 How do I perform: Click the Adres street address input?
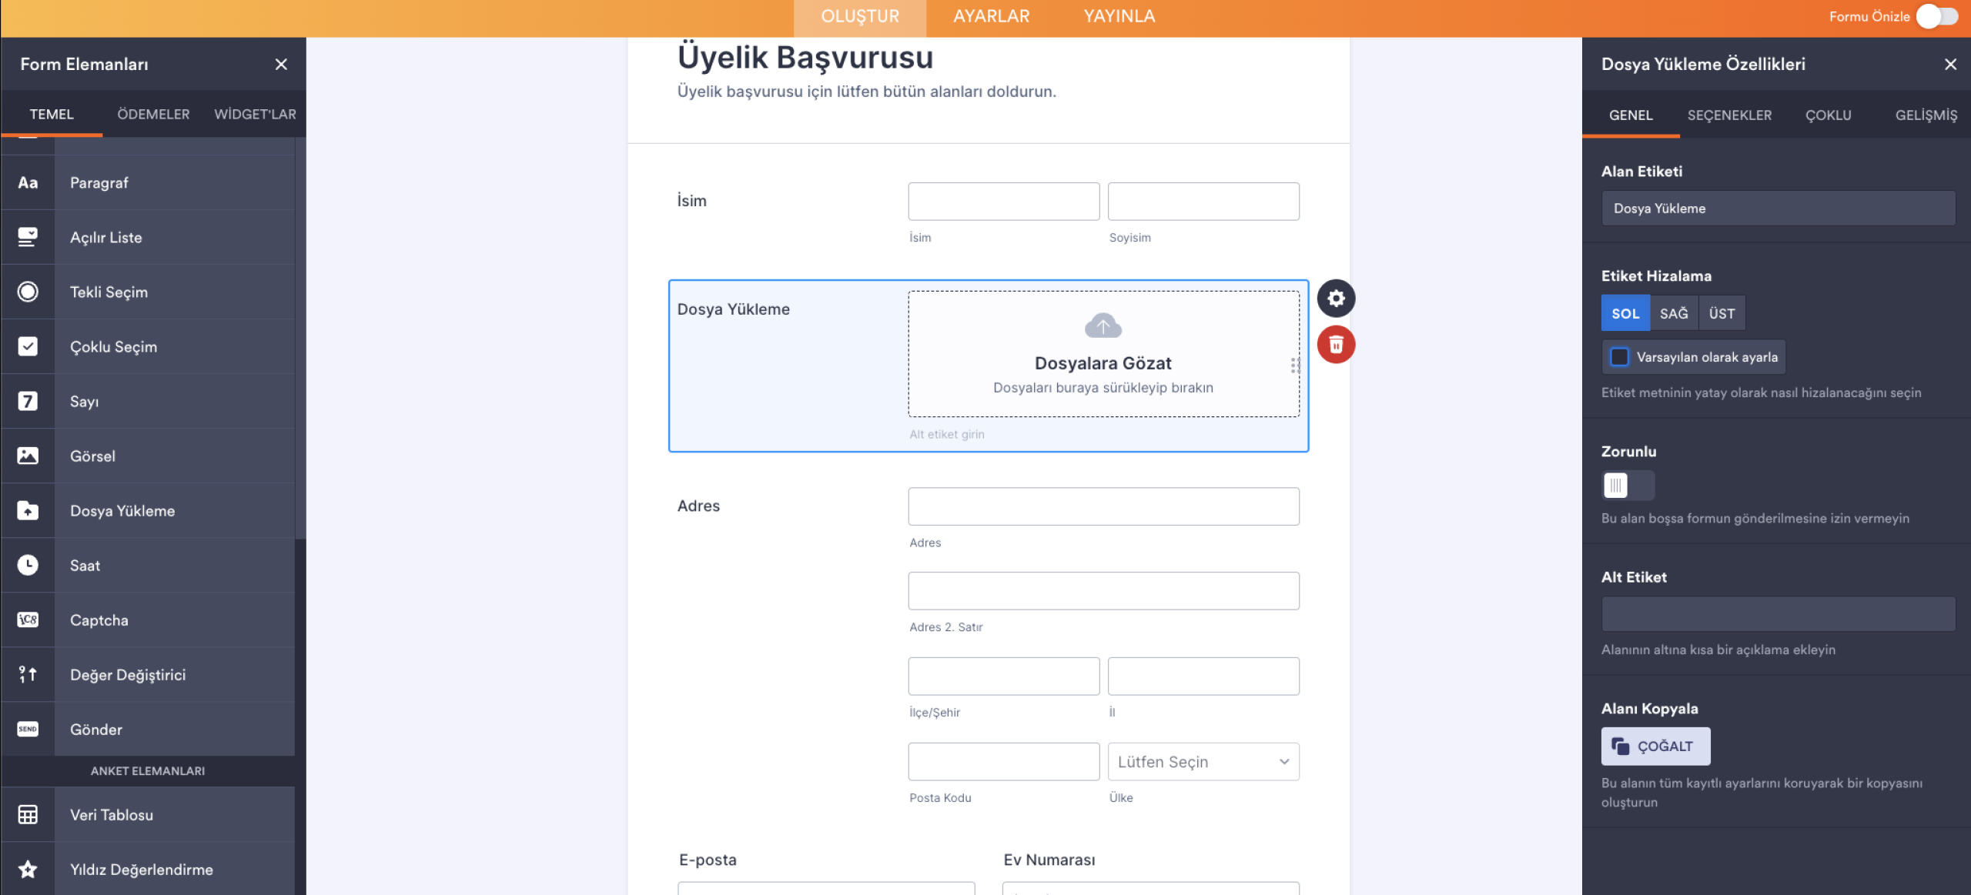[x=1103, y=506]
